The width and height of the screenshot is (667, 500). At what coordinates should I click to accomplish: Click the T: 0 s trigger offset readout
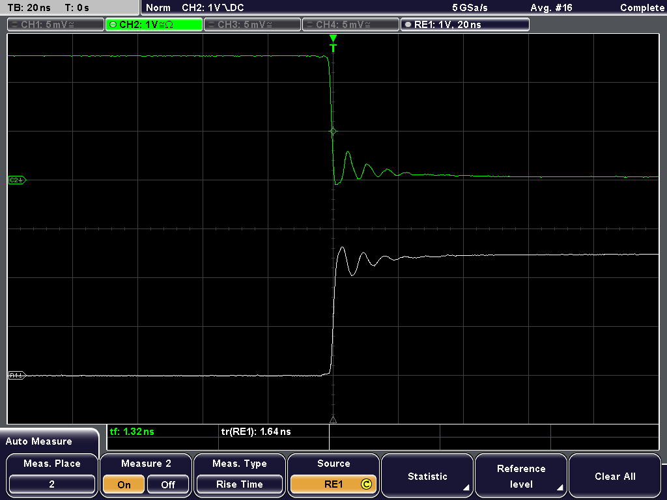coord(77,8)
